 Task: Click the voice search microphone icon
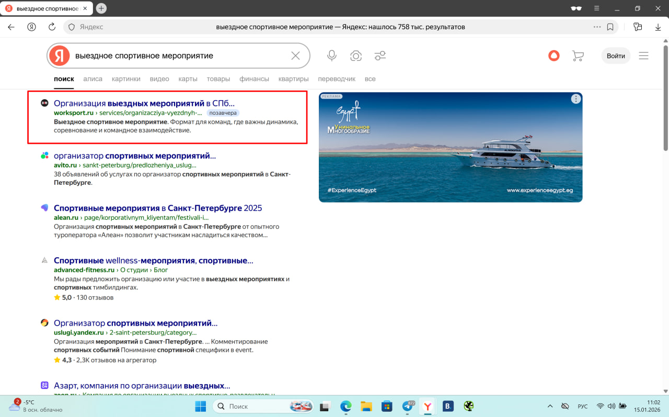331,56
